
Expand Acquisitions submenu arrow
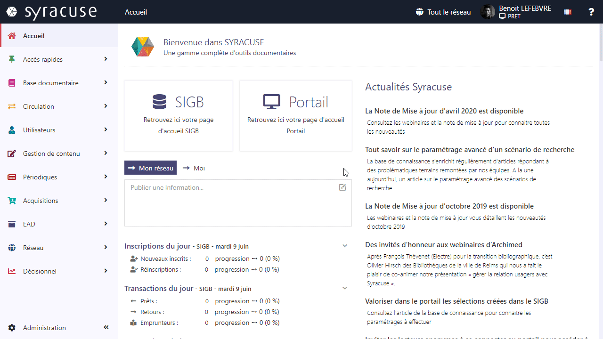[106, 200]
